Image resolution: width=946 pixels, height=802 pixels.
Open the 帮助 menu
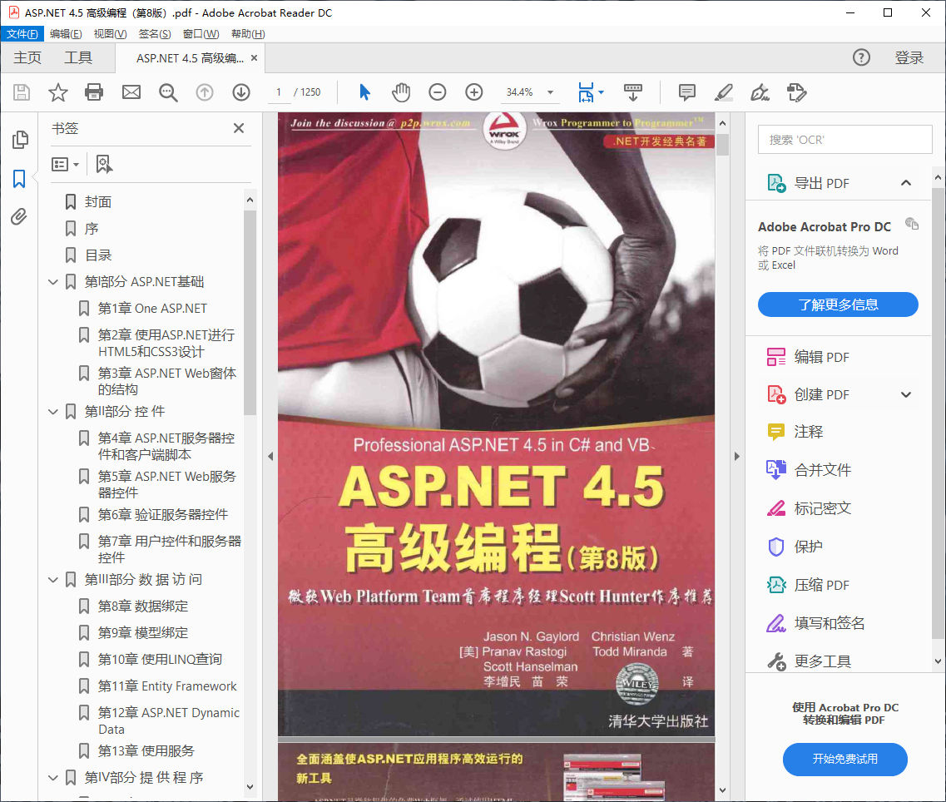(x=248, y=34)
